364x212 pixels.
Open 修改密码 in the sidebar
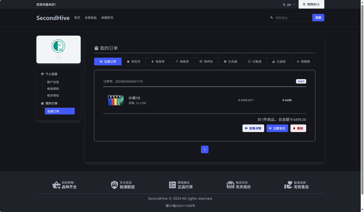coord(53,88)
